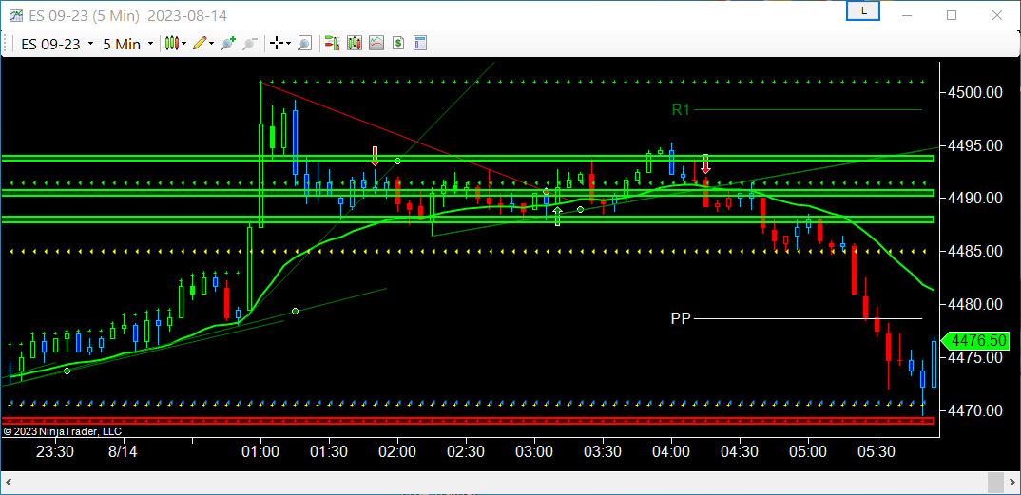Expand the drawing tools dropdown arrow
Screen dimensions: 1021x495
(212, 44)
